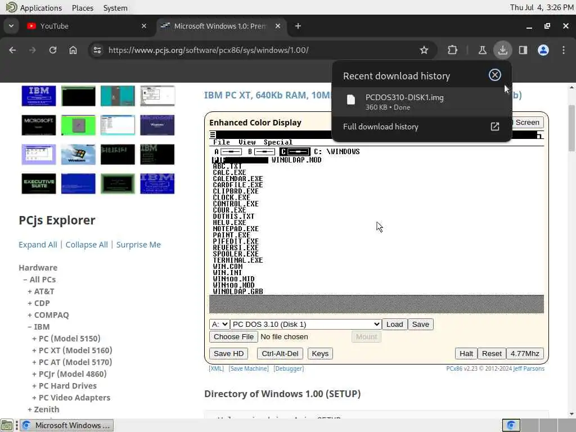
Task: Select NOTEPAD.EXE in the file list
Action: click(x=236, y=229)
